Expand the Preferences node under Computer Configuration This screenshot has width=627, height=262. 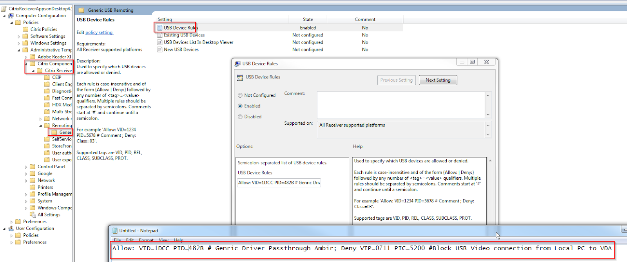[x=12, y=222]
